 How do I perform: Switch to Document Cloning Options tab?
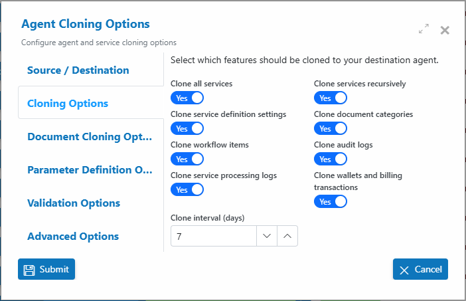pos(91,136)
